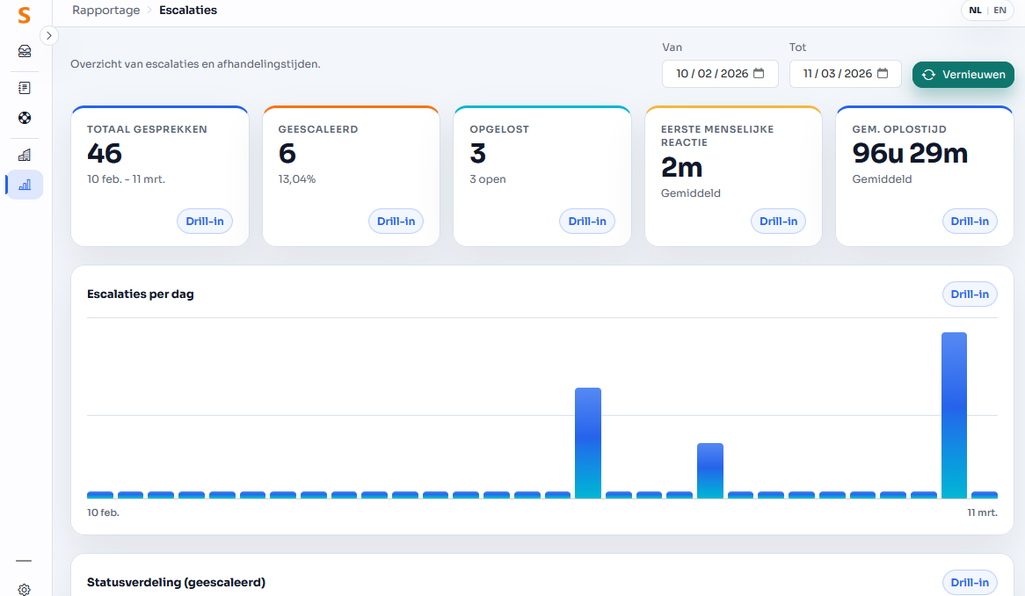
Task: Go to Rapportage breadcrumb
Action: tap(105, 11)
